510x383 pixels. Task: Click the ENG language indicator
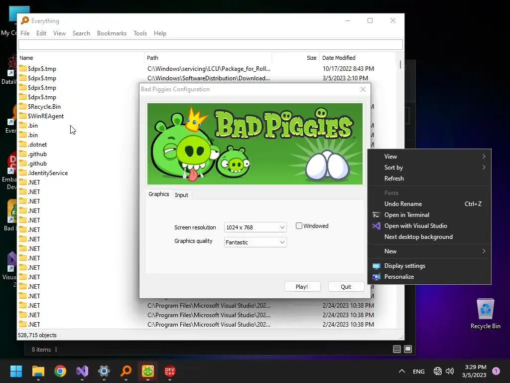pos(418,371)
